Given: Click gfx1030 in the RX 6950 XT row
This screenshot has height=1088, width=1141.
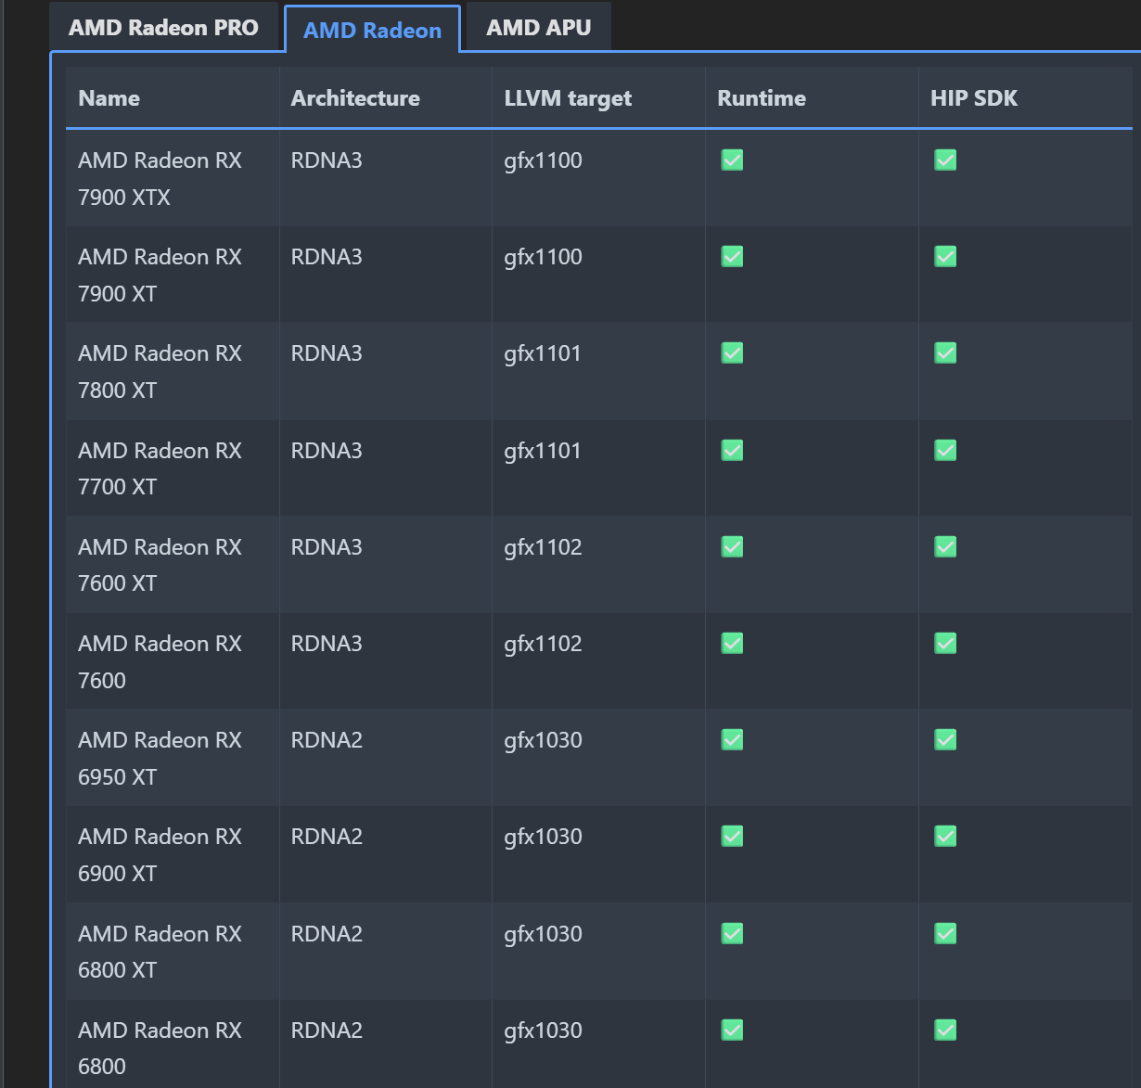Looking at the screenshot, I should tap(543, 740).
